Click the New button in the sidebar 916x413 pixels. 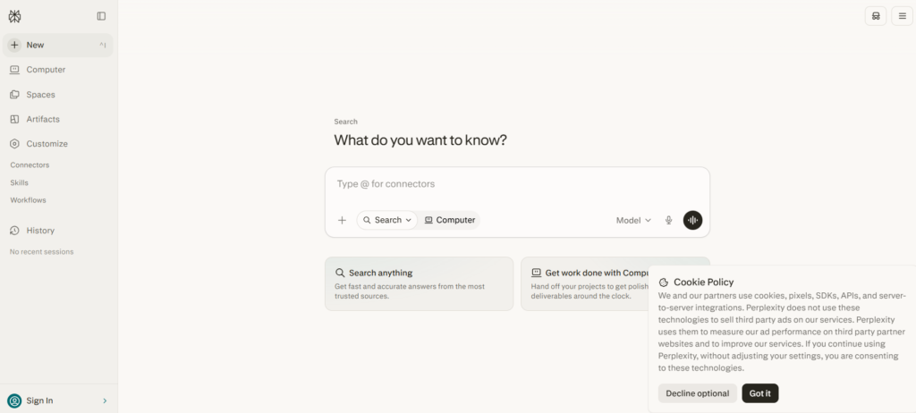pos(58,45)
